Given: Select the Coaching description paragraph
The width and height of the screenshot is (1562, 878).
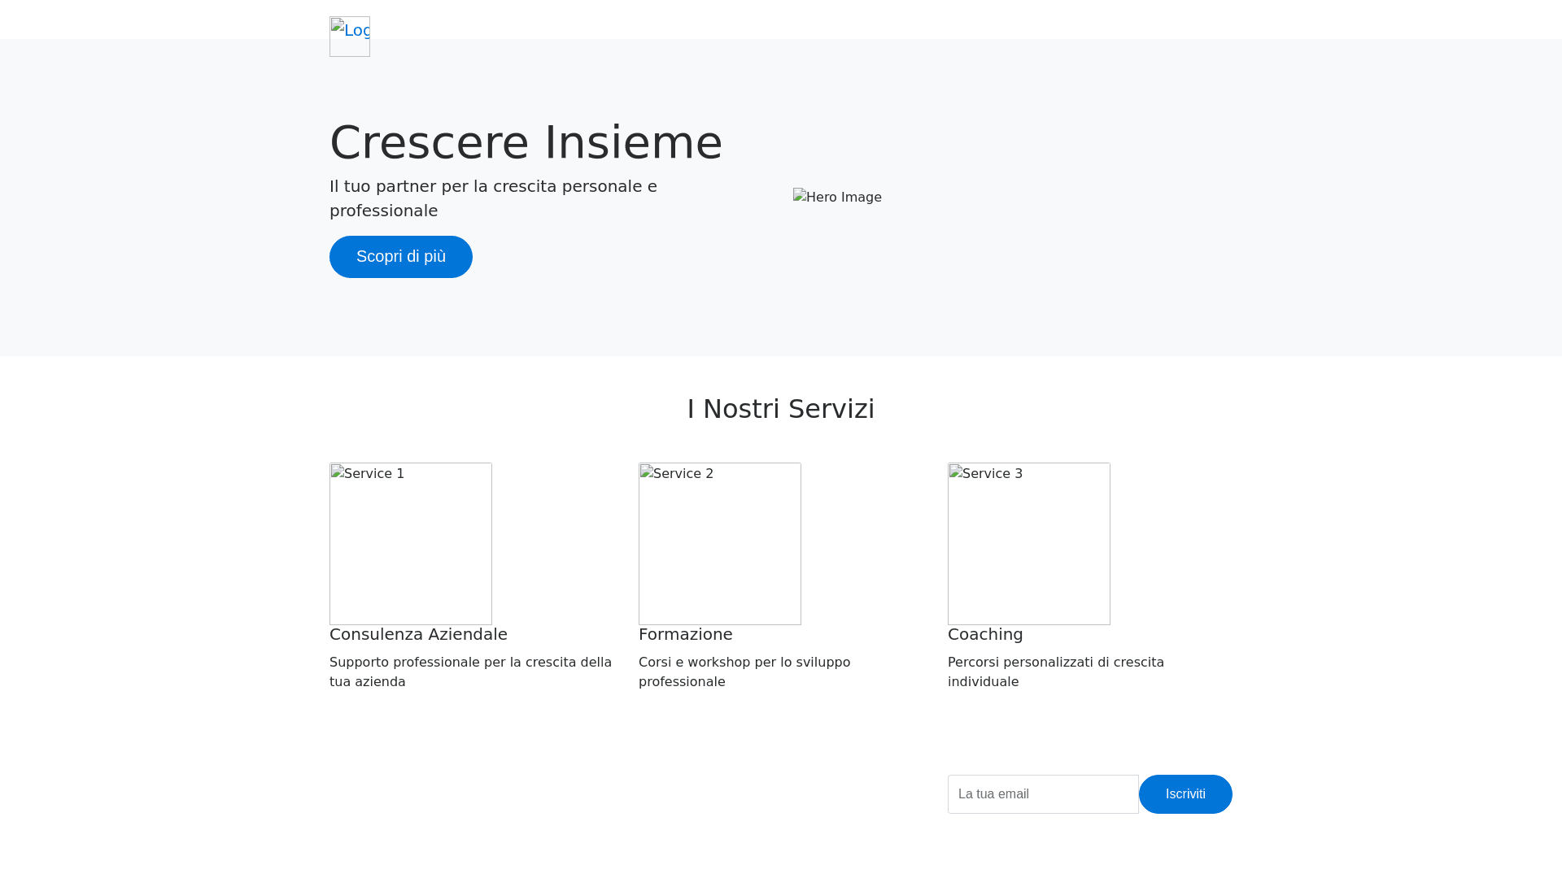Looking at the screenshot, I should 1055,672.
